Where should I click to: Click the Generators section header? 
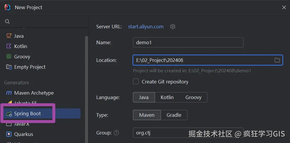(17, 82)
